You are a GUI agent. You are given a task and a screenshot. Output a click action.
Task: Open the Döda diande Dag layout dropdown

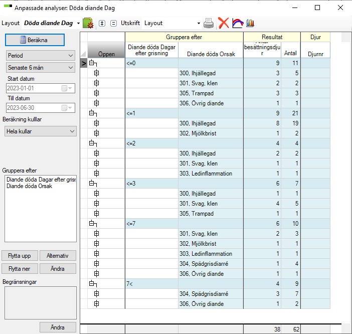tap(78, 23)
